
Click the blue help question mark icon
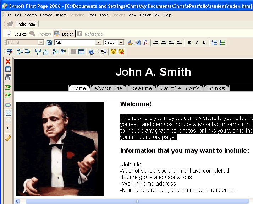(x=92, y=52)
